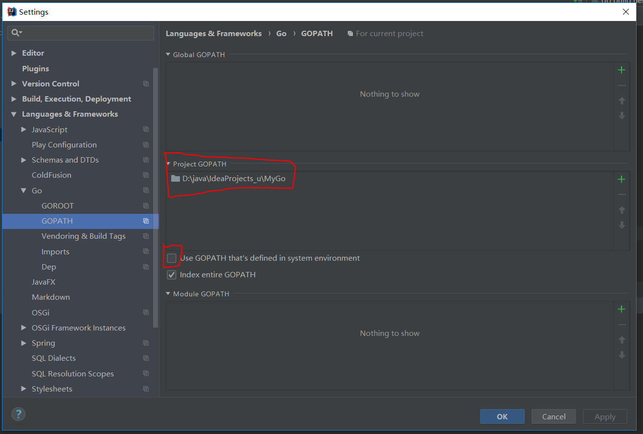Expand the Editor settings group
643x434 pixels.
14,53
